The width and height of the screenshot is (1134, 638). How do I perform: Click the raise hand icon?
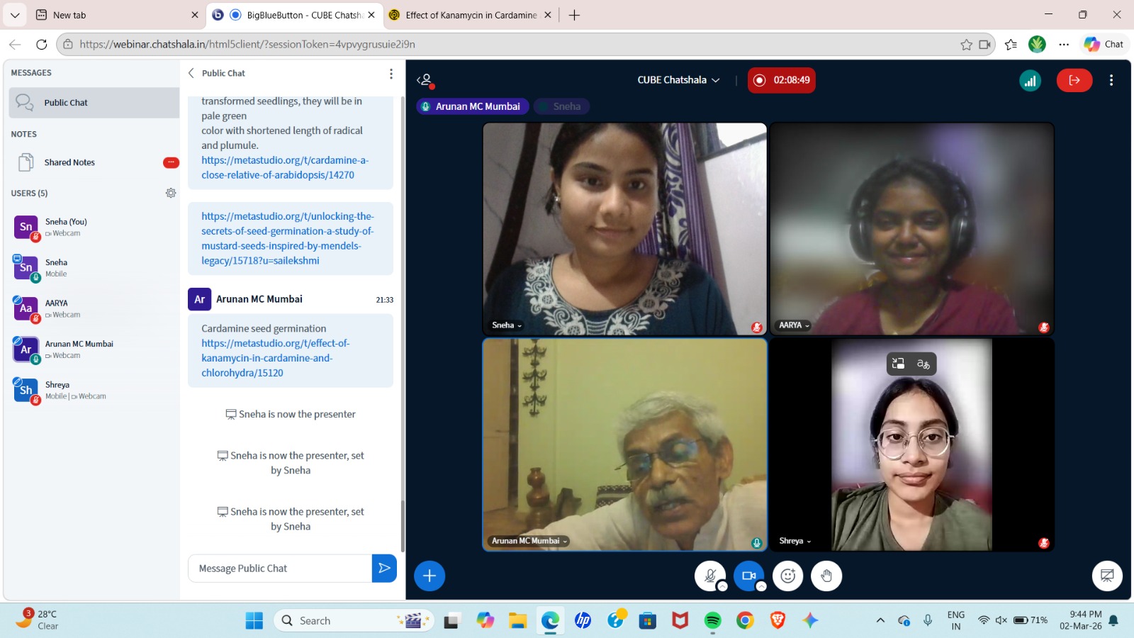(826, 576)
